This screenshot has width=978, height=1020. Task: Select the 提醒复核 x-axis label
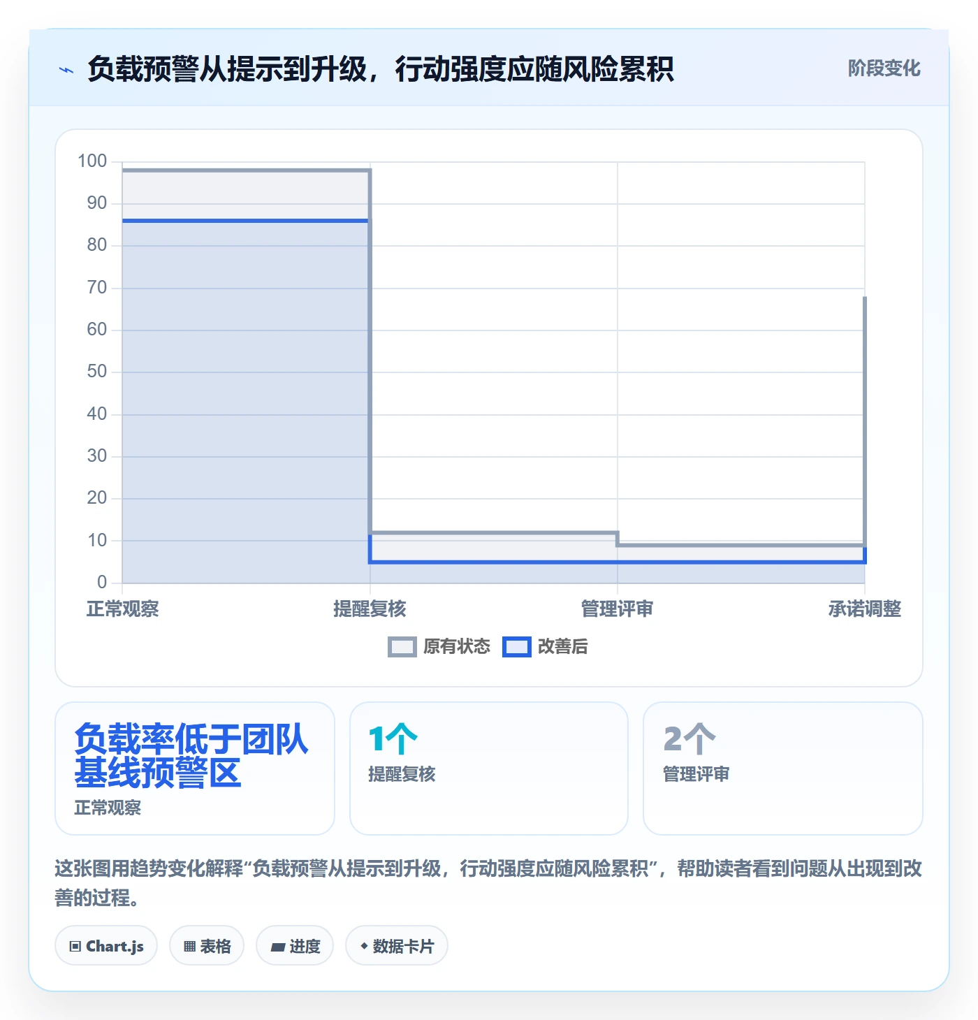[370, 609]
